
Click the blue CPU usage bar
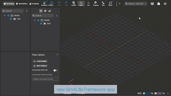pos(148,93)
